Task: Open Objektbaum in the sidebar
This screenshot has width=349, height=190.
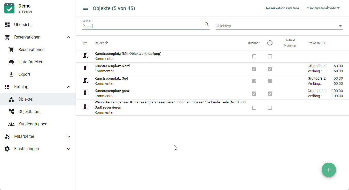Action: coord(29,112)
